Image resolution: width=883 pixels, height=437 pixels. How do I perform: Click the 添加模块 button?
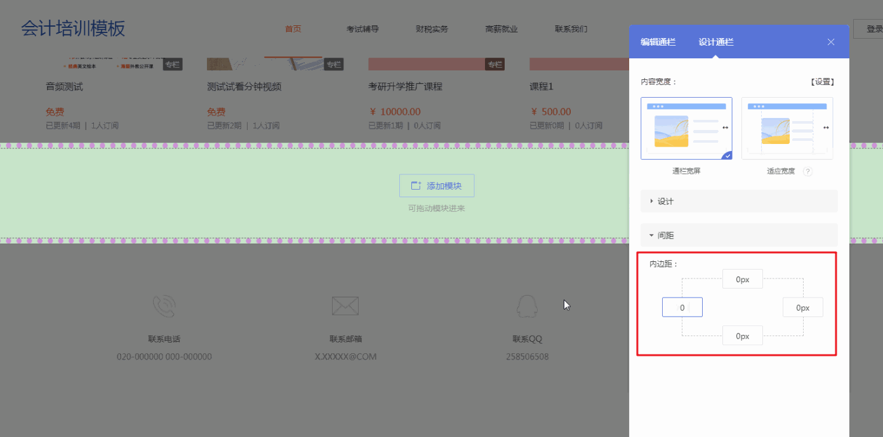(x=437, y=186)
